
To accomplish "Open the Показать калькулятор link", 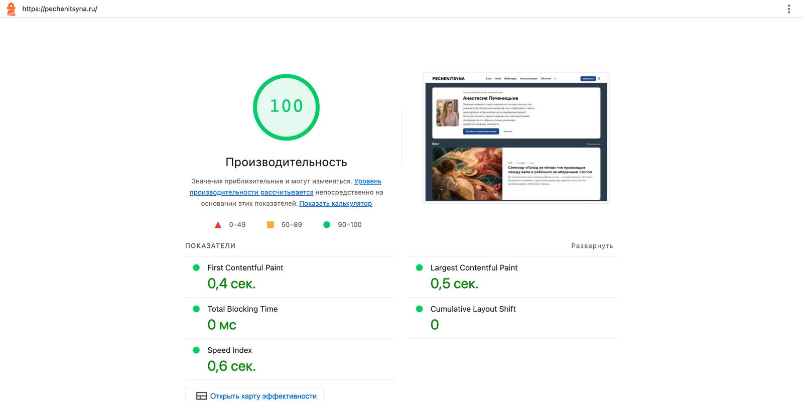I will coord(335,204).
